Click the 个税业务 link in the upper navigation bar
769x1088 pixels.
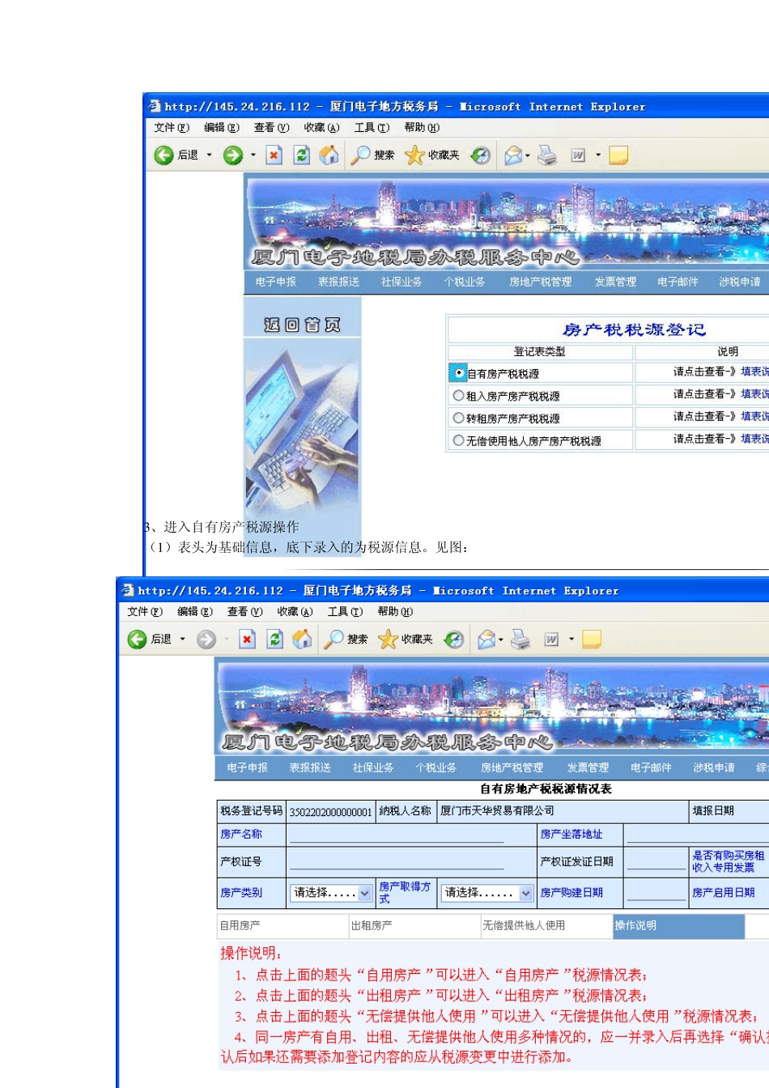tap(465, 282)
